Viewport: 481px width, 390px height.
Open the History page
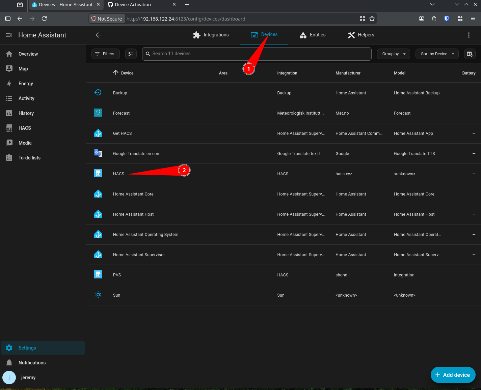(43, 113)
